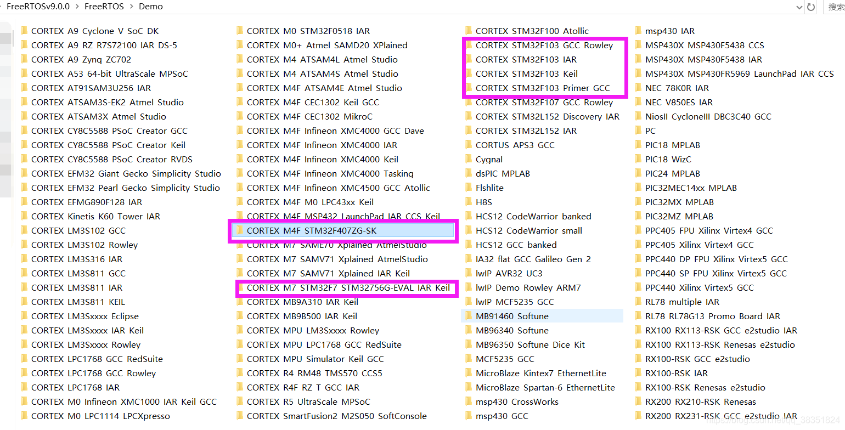Select folder icon of CORTEX M4F STM32F407ZG-SK
845x430 pixels.
tap(240, 230)
